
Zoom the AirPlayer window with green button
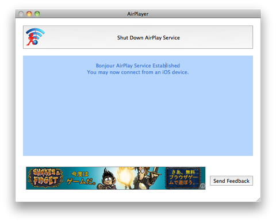point(37,14)
